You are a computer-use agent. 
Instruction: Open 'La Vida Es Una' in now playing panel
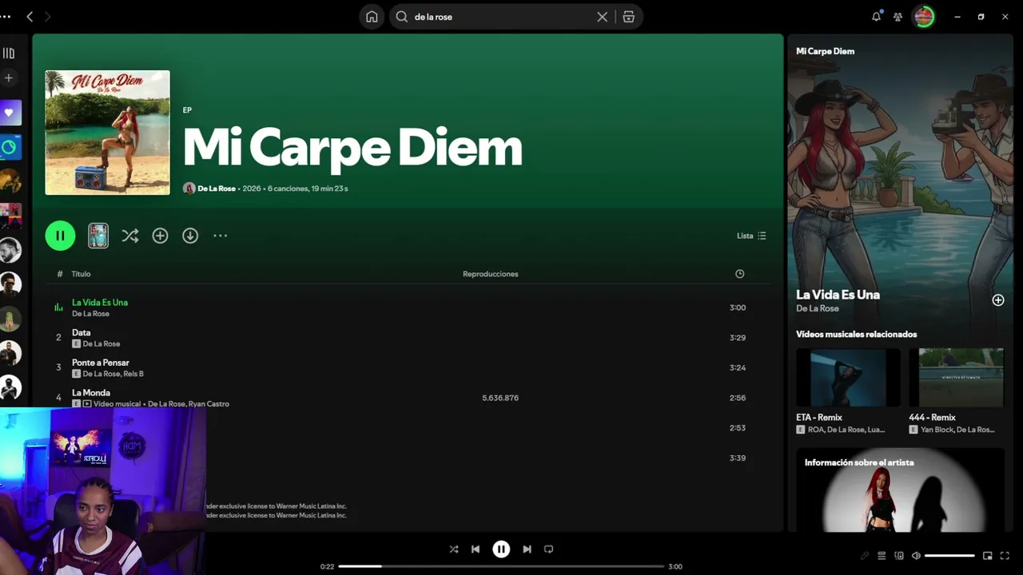click(x=838, y=295)
